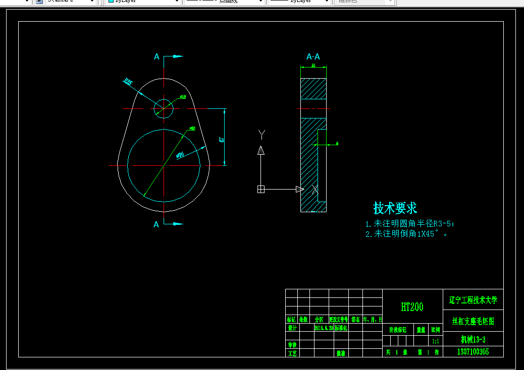
Task: Select the upper hatched area in section A-A
Action: tap(313, 89)
